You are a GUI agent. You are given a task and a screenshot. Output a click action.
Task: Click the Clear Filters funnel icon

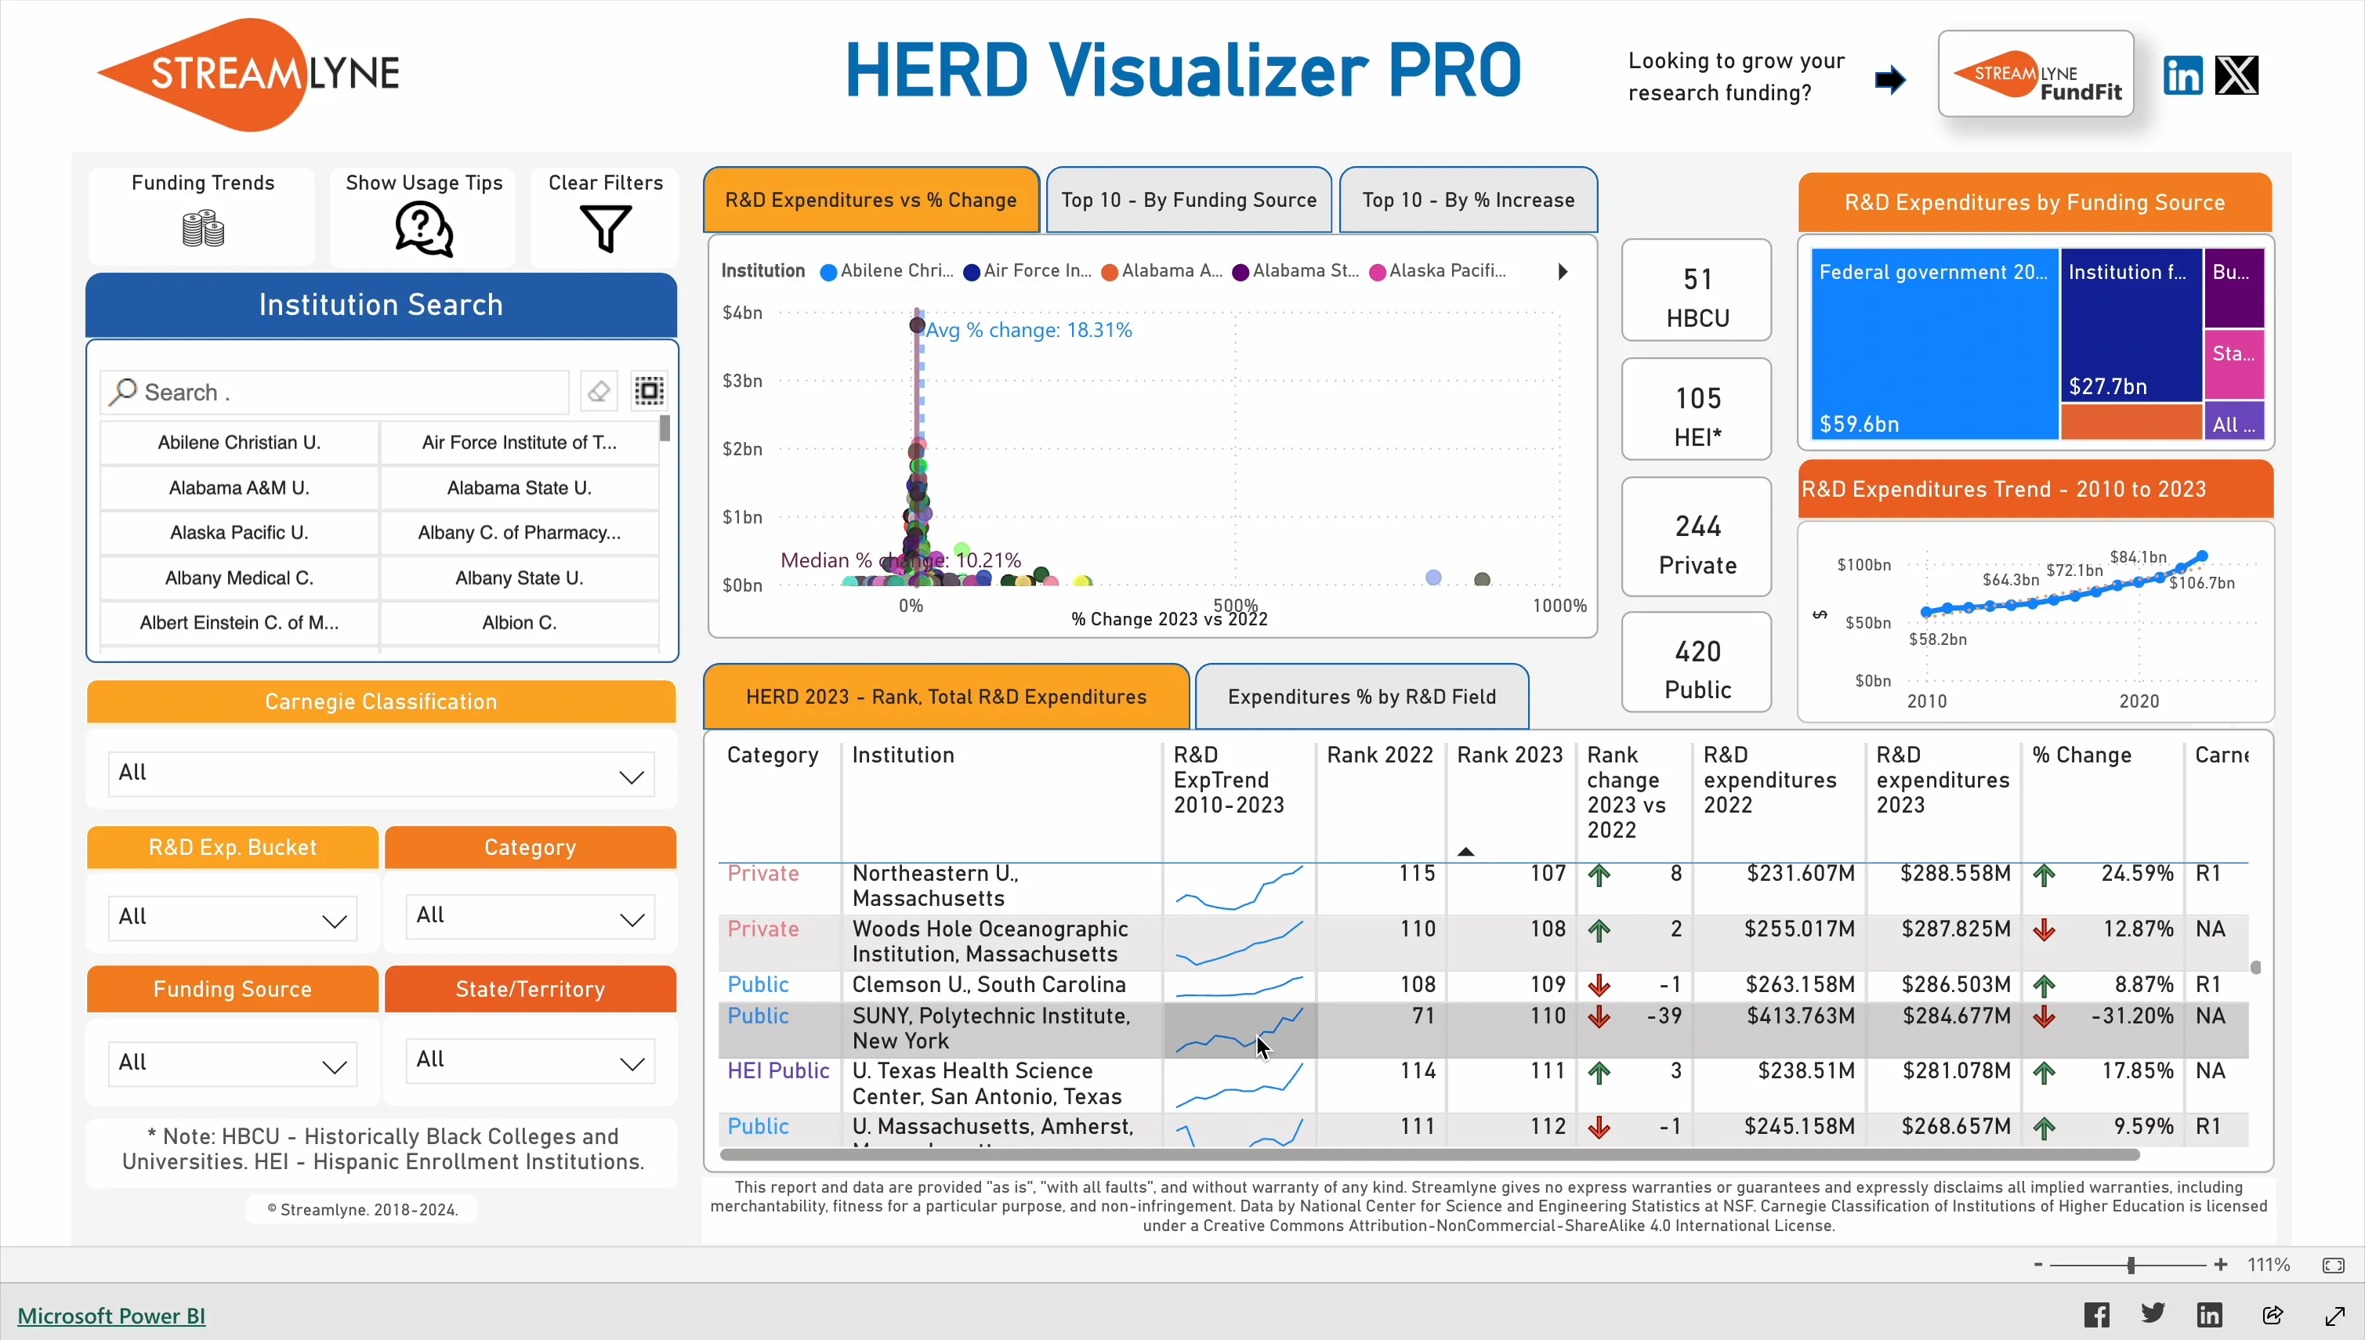point(605,228)
